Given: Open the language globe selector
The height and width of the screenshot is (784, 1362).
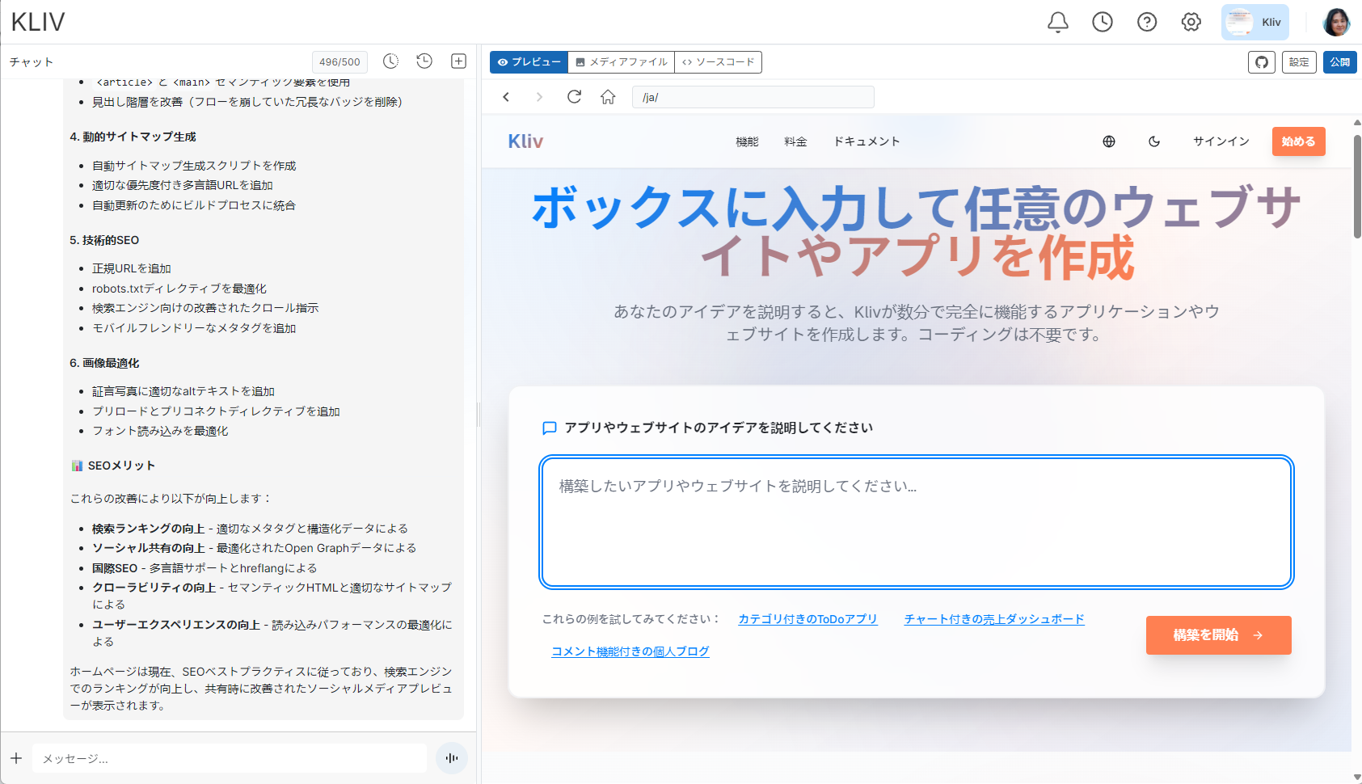Looking at the screenshot, I should coord(1109,141).
